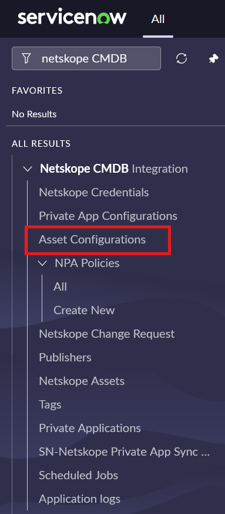Open the Tags module
225x514 pixels.
pos(50,404)
